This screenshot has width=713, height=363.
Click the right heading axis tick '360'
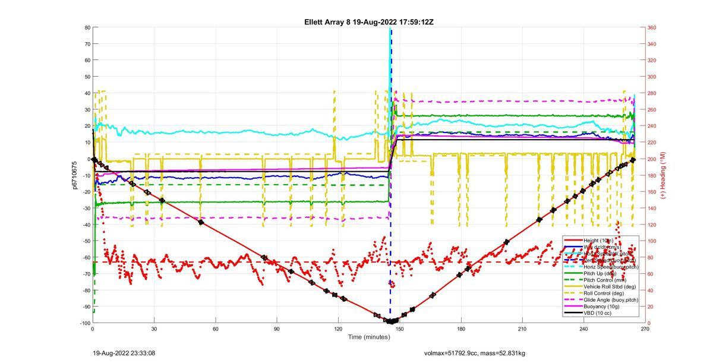652,27
